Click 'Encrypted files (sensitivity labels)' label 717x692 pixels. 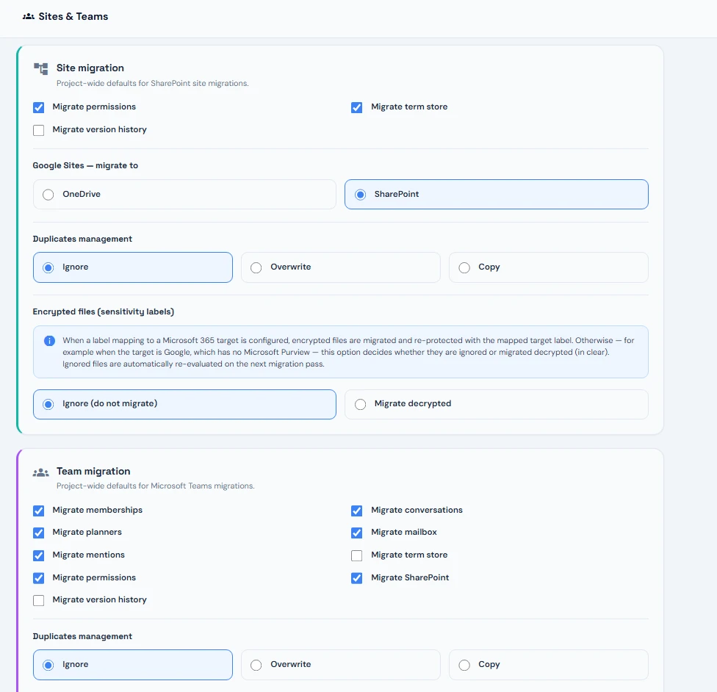104,311
